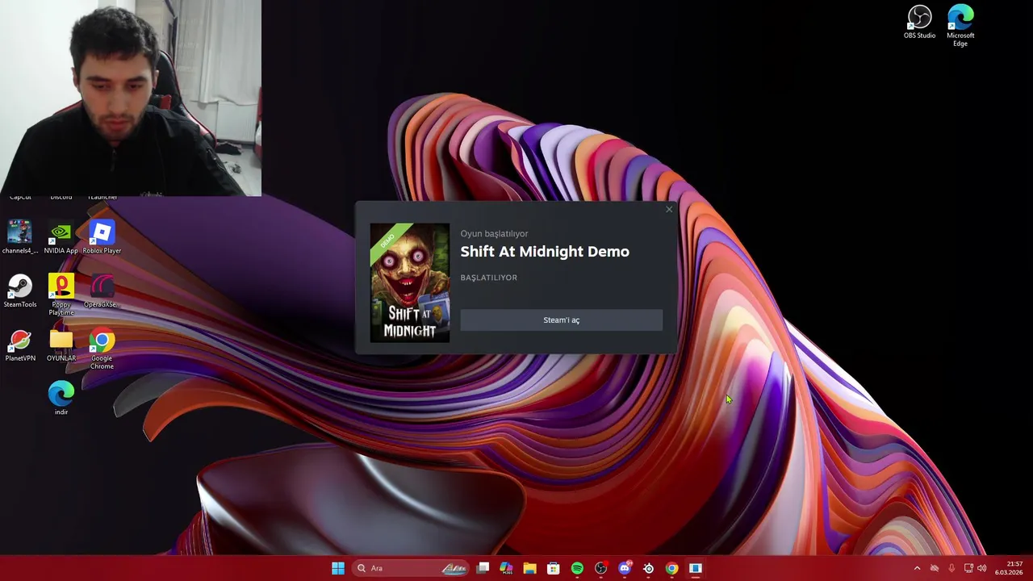1033x581 pixels.
Task: Open the volume control in tray
Action: (x=982, y=568)
